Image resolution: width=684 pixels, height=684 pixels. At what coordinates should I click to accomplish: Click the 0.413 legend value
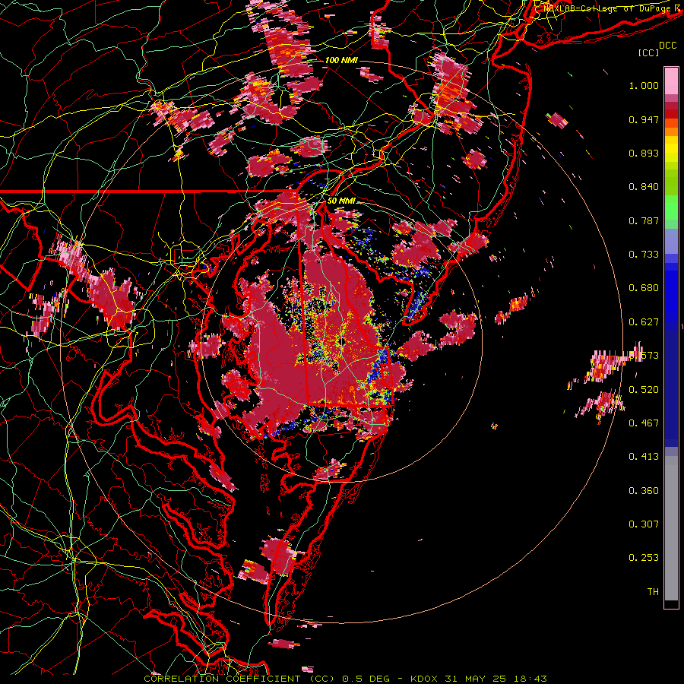(644, 457)
